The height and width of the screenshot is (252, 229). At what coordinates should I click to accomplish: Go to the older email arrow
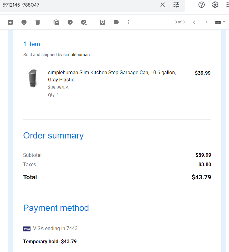(207, 22)
